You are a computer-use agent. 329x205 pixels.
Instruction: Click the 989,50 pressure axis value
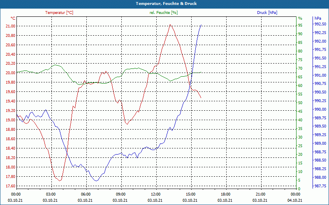[320, 126]
